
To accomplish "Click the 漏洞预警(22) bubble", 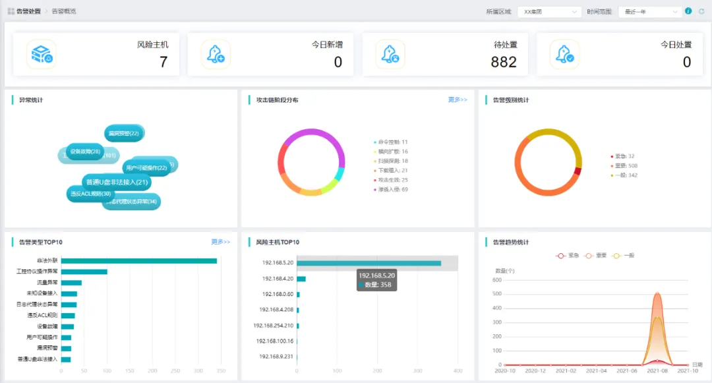I will pyautogui.click(x=124, y=133).
